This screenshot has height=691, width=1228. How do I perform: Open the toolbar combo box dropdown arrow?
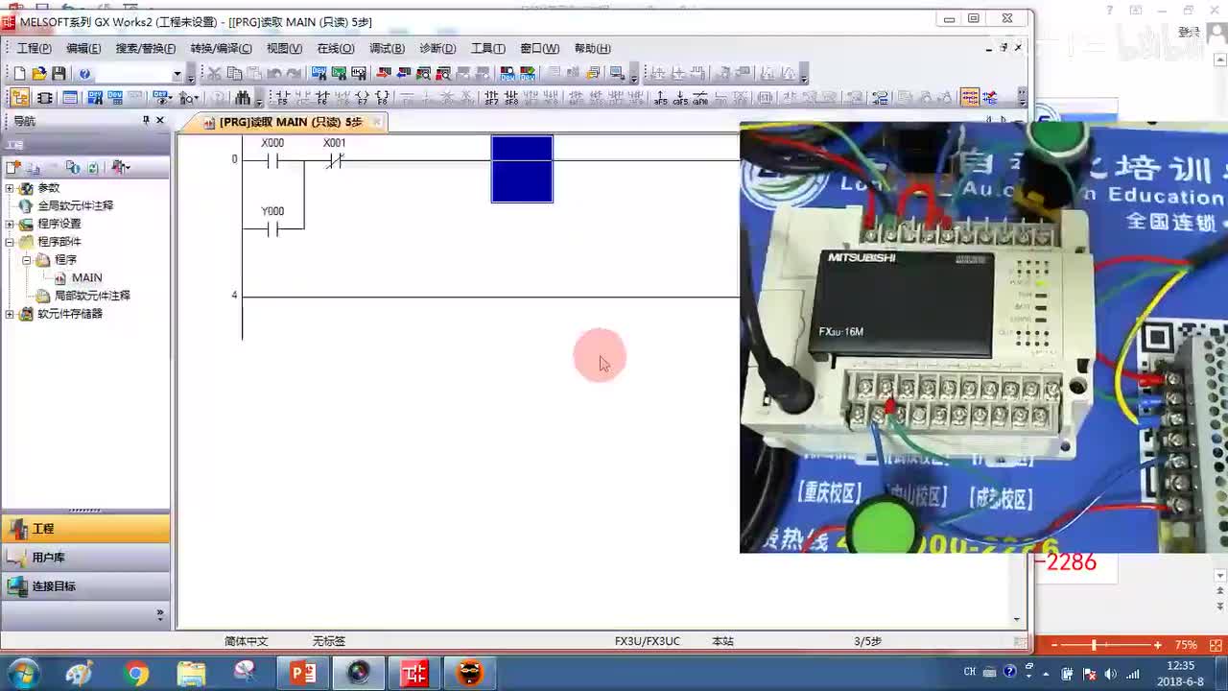177,74
